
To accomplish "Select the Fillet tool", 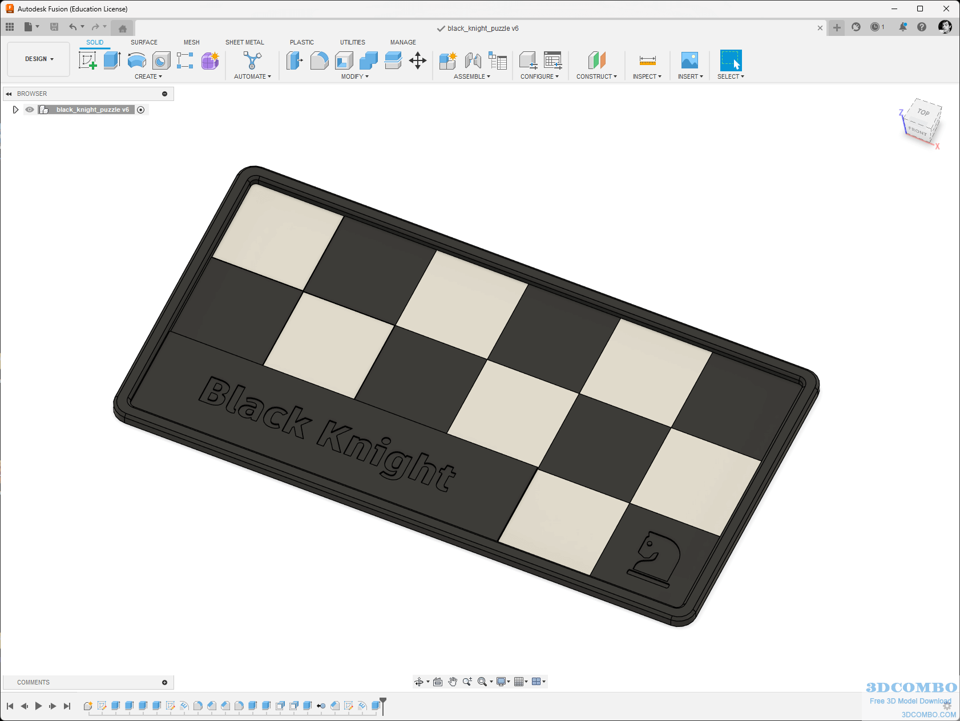I will click(x=320, y=61).
